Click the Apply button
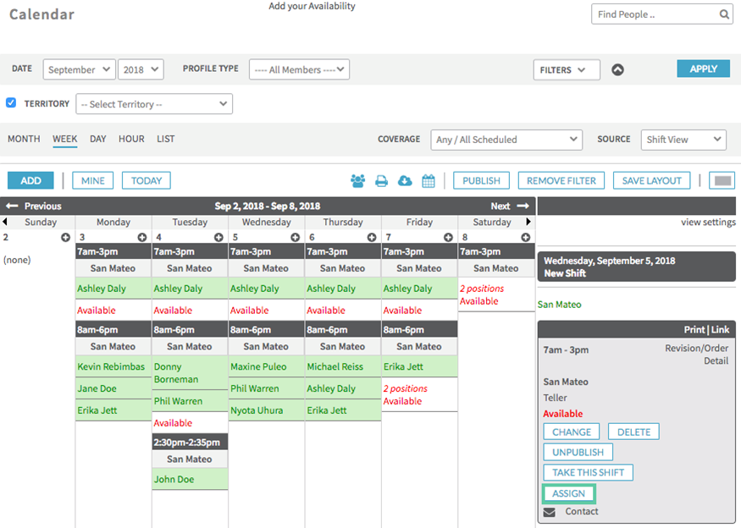Viewport: 741px width, 528px height. click(x=703, y=69)
